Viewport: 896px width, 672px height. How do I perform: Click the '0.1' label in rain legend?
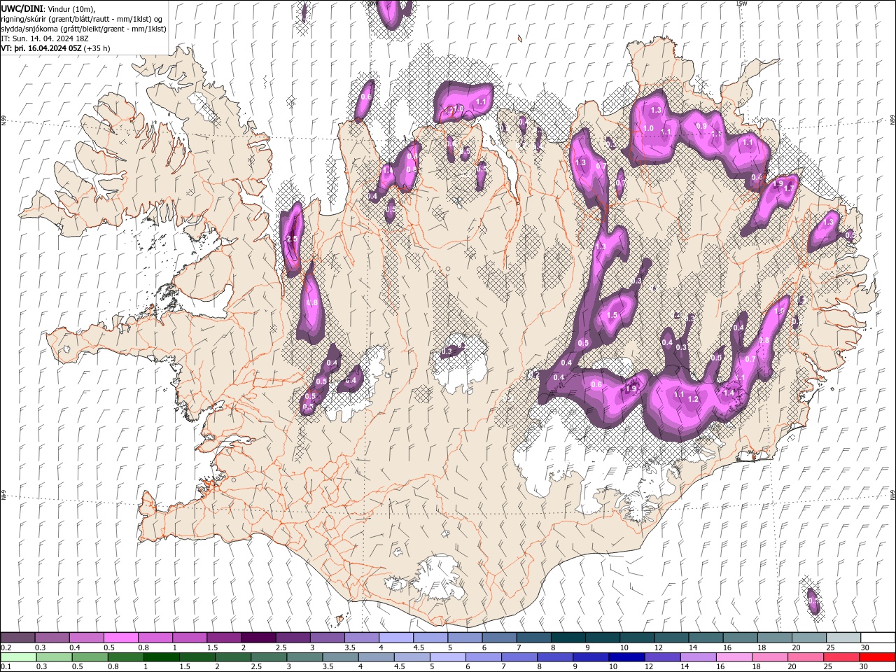click(6, 667)
